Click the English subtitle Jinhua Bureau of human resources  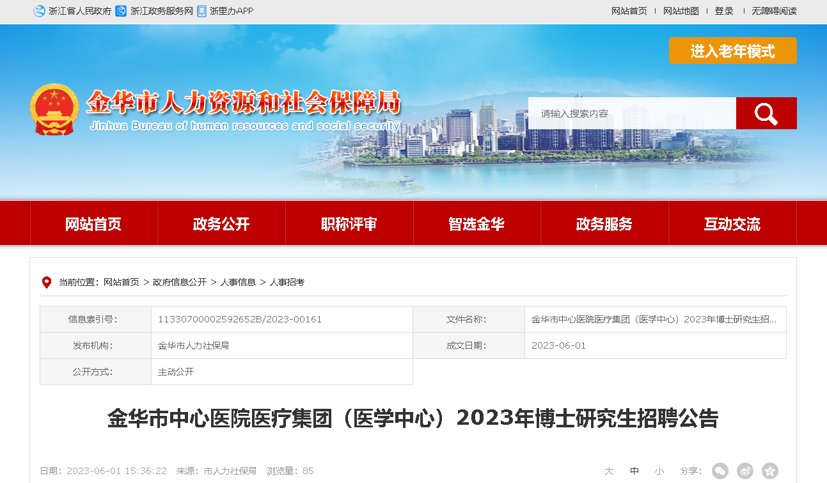(x=245, y=126)
